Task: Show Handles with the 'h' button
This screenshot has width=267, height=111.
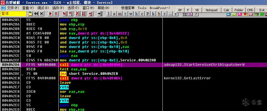Action: tap(136, 14)
